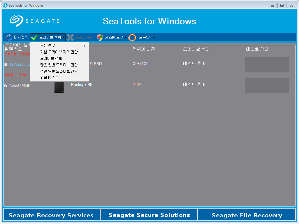The height and width of the screenshot is (224, 299).
Task: Click the 드라이브 상태 column header
Action: point(196,49)
